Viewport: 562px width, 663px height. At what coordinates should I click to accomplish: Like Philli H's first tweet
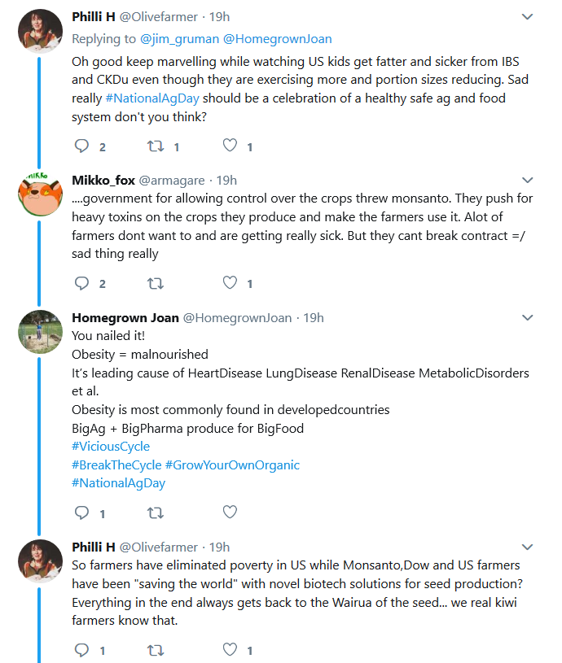click(230, 146)
